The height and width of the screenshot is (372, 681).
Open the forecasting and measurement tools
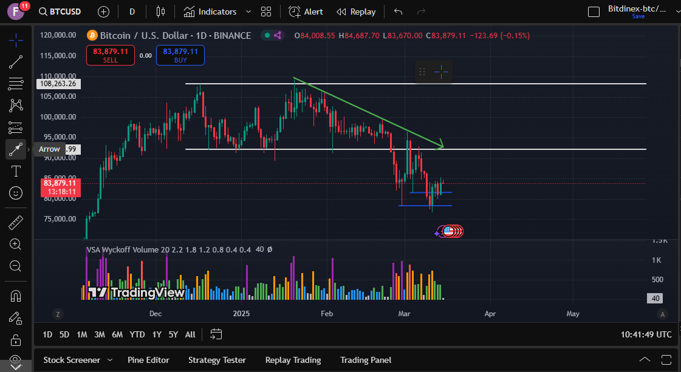point(16,127)
